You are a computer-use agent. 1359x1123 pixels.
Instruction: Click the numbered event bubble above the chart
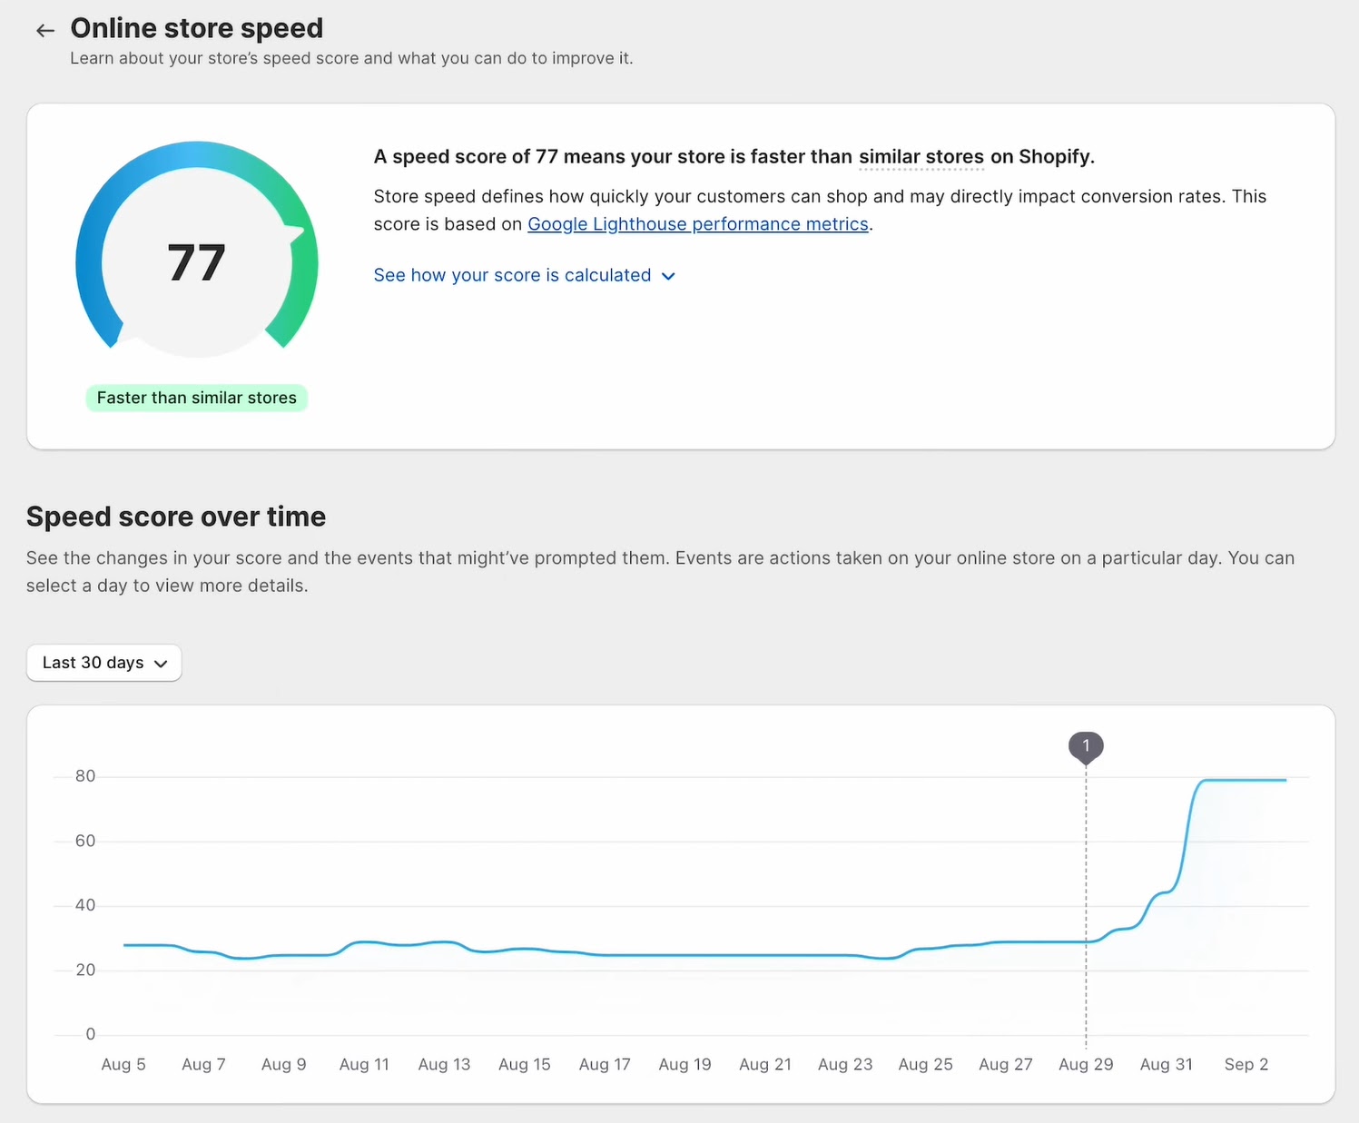[1086, 746]
